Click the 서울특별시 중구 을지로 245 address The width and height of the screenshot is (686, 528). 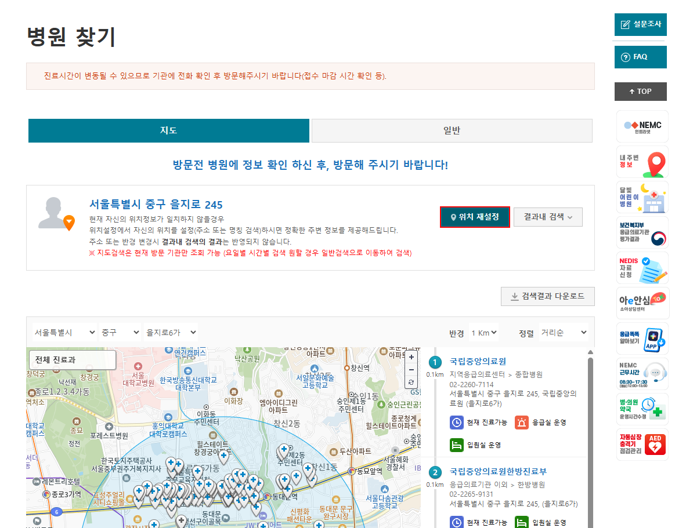tap(156, 205)
